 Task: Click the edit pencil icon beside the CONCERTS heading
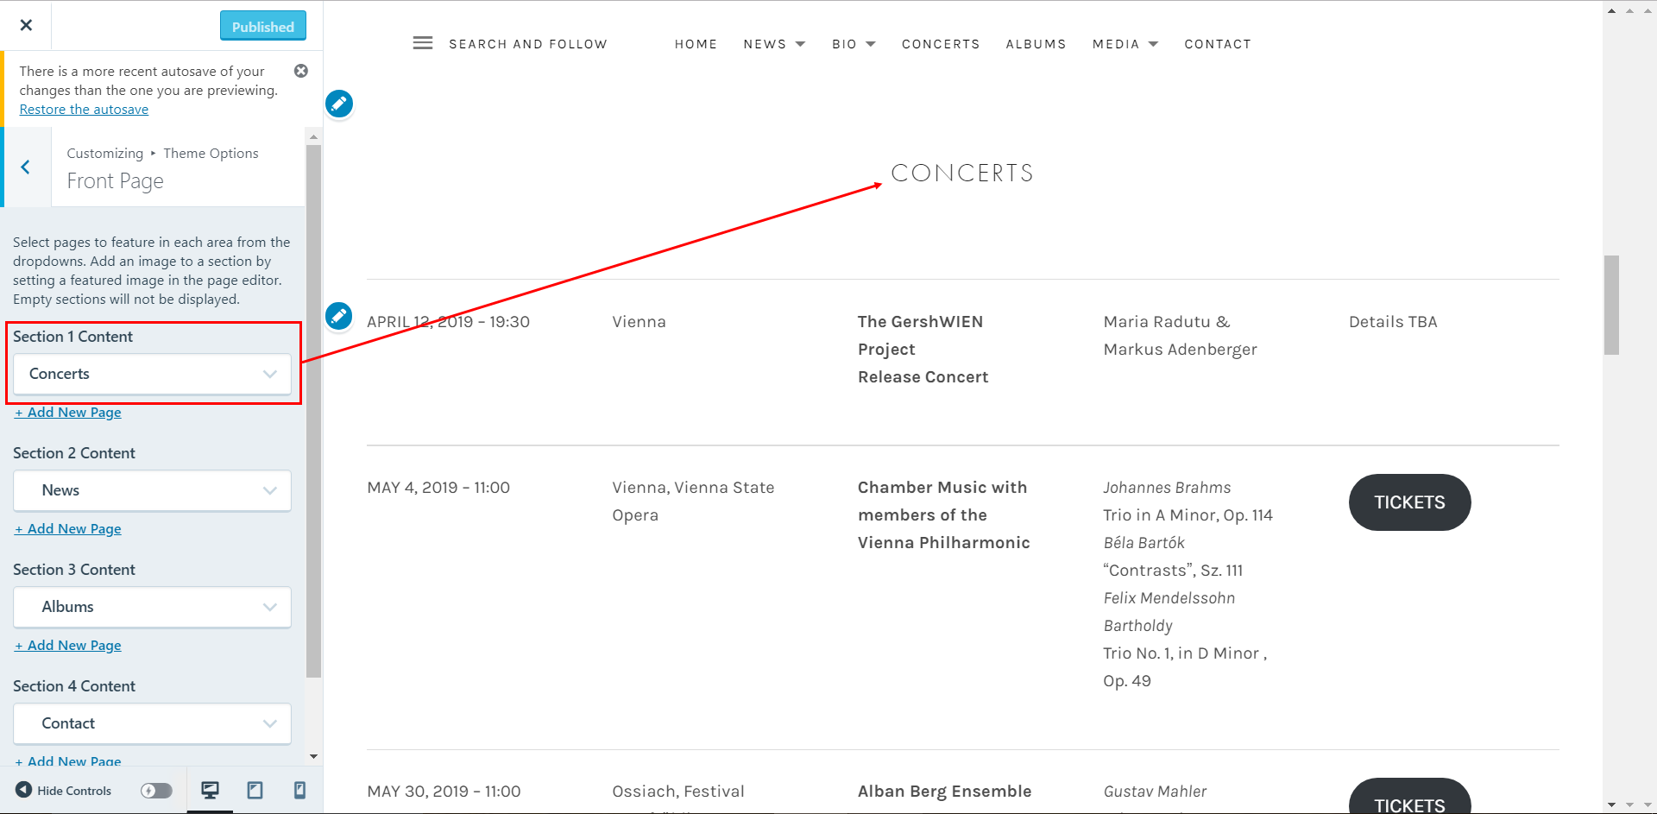(338, 104)
